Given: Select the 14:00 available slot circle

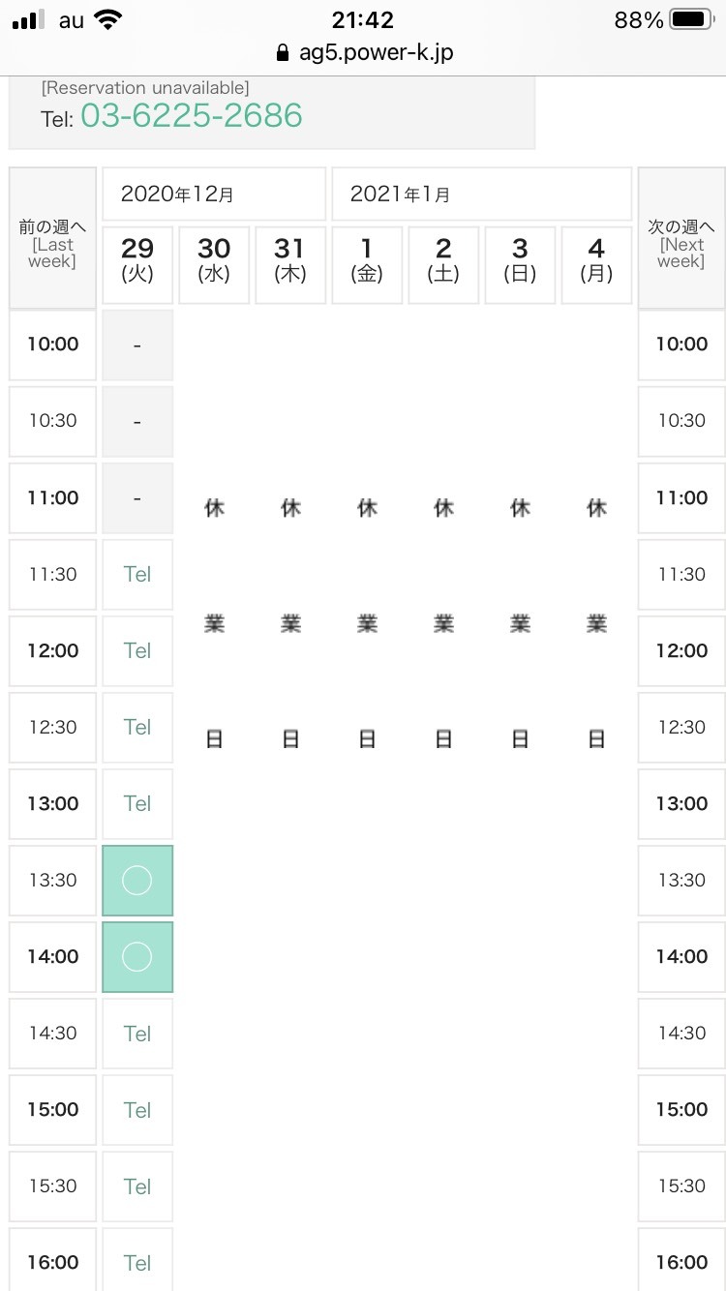Looking at the screenshot, I should pyautogui.click(x=137, y=956).
